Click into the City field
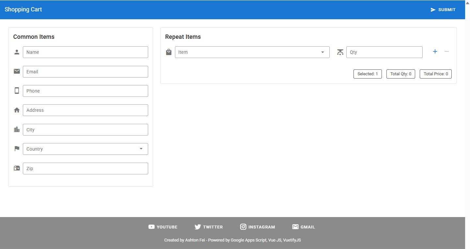Image resolution: width=470 pixels, height=249 pixels. pyautogui.click(x=86, y=130)
